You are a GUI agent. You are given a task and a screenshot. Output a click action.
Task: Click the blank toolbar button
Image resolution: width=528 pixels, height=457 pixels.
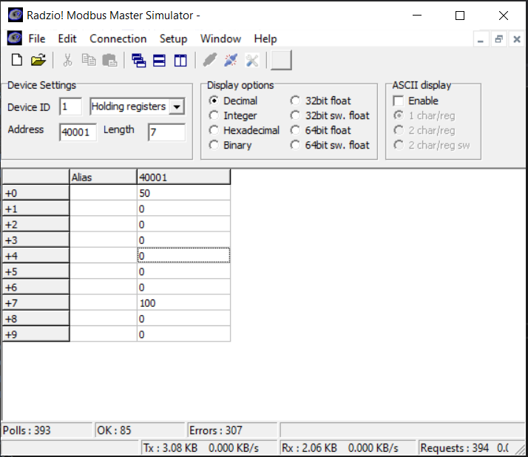[x=281, y=61]
